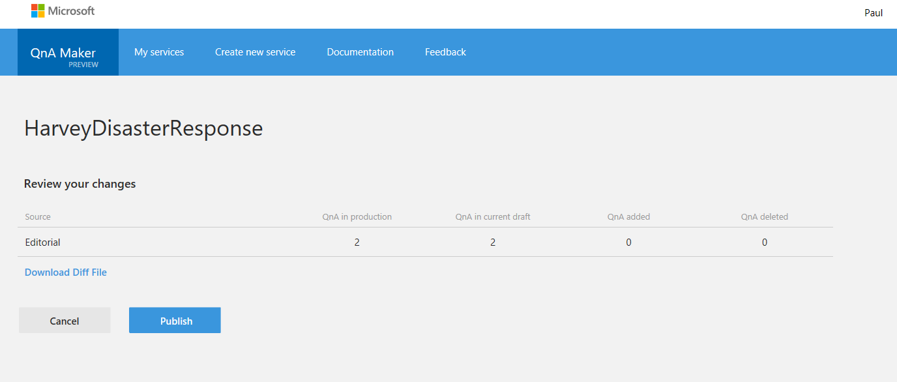Click the Paul account name
Viewport: 897px width, 382px height.
coord(873,13)
